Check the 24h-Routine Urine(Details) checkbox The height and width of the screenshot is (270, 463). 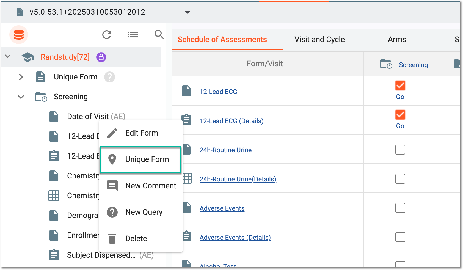[x=400, y=179]
